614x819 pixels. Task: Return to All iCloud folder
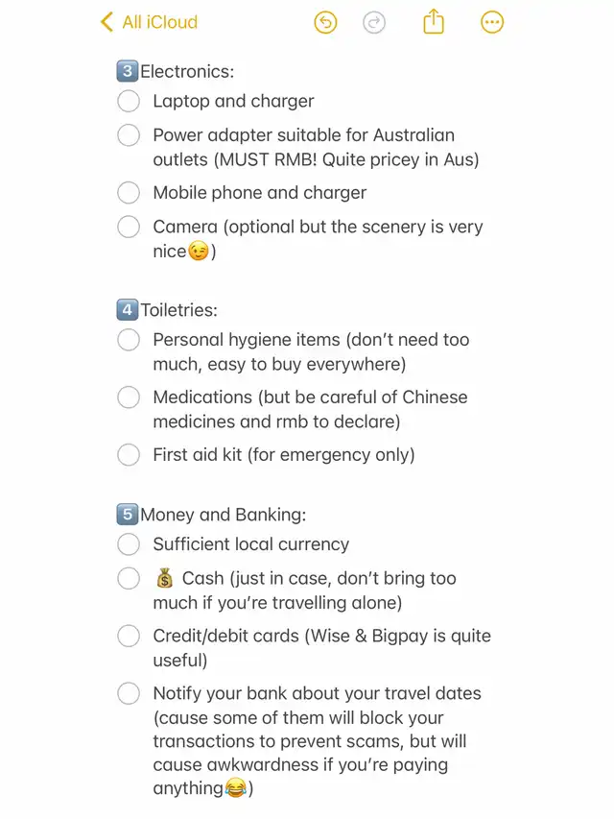[159, 22]
